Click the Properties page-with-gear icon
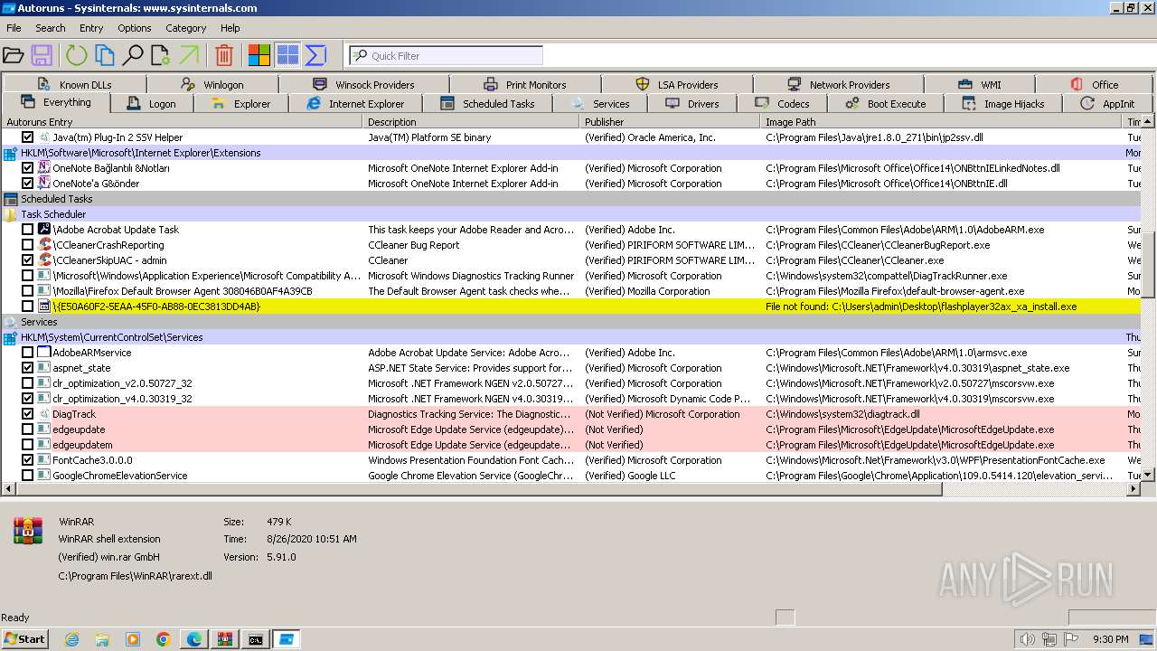 tap(161, 55)
